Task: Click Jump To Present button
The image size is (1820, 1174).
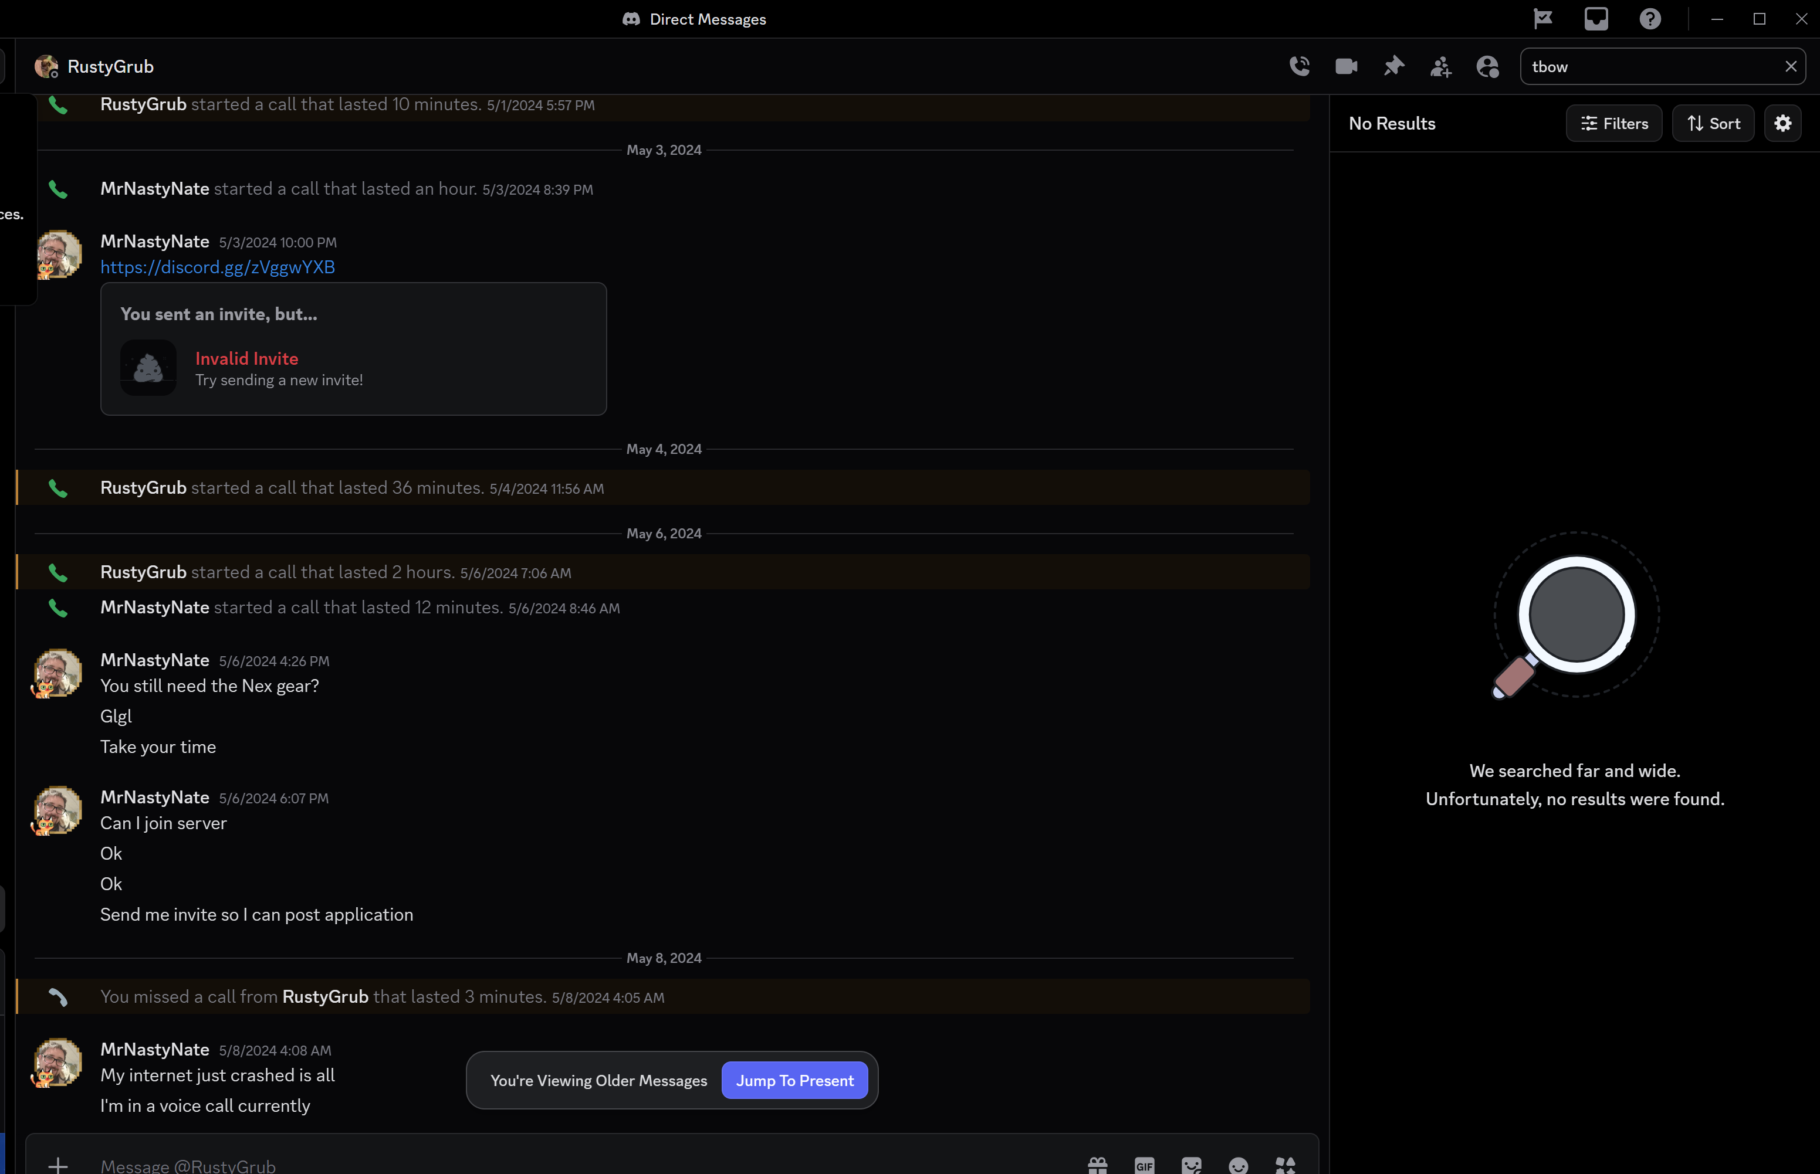Action: (794, 1080)
